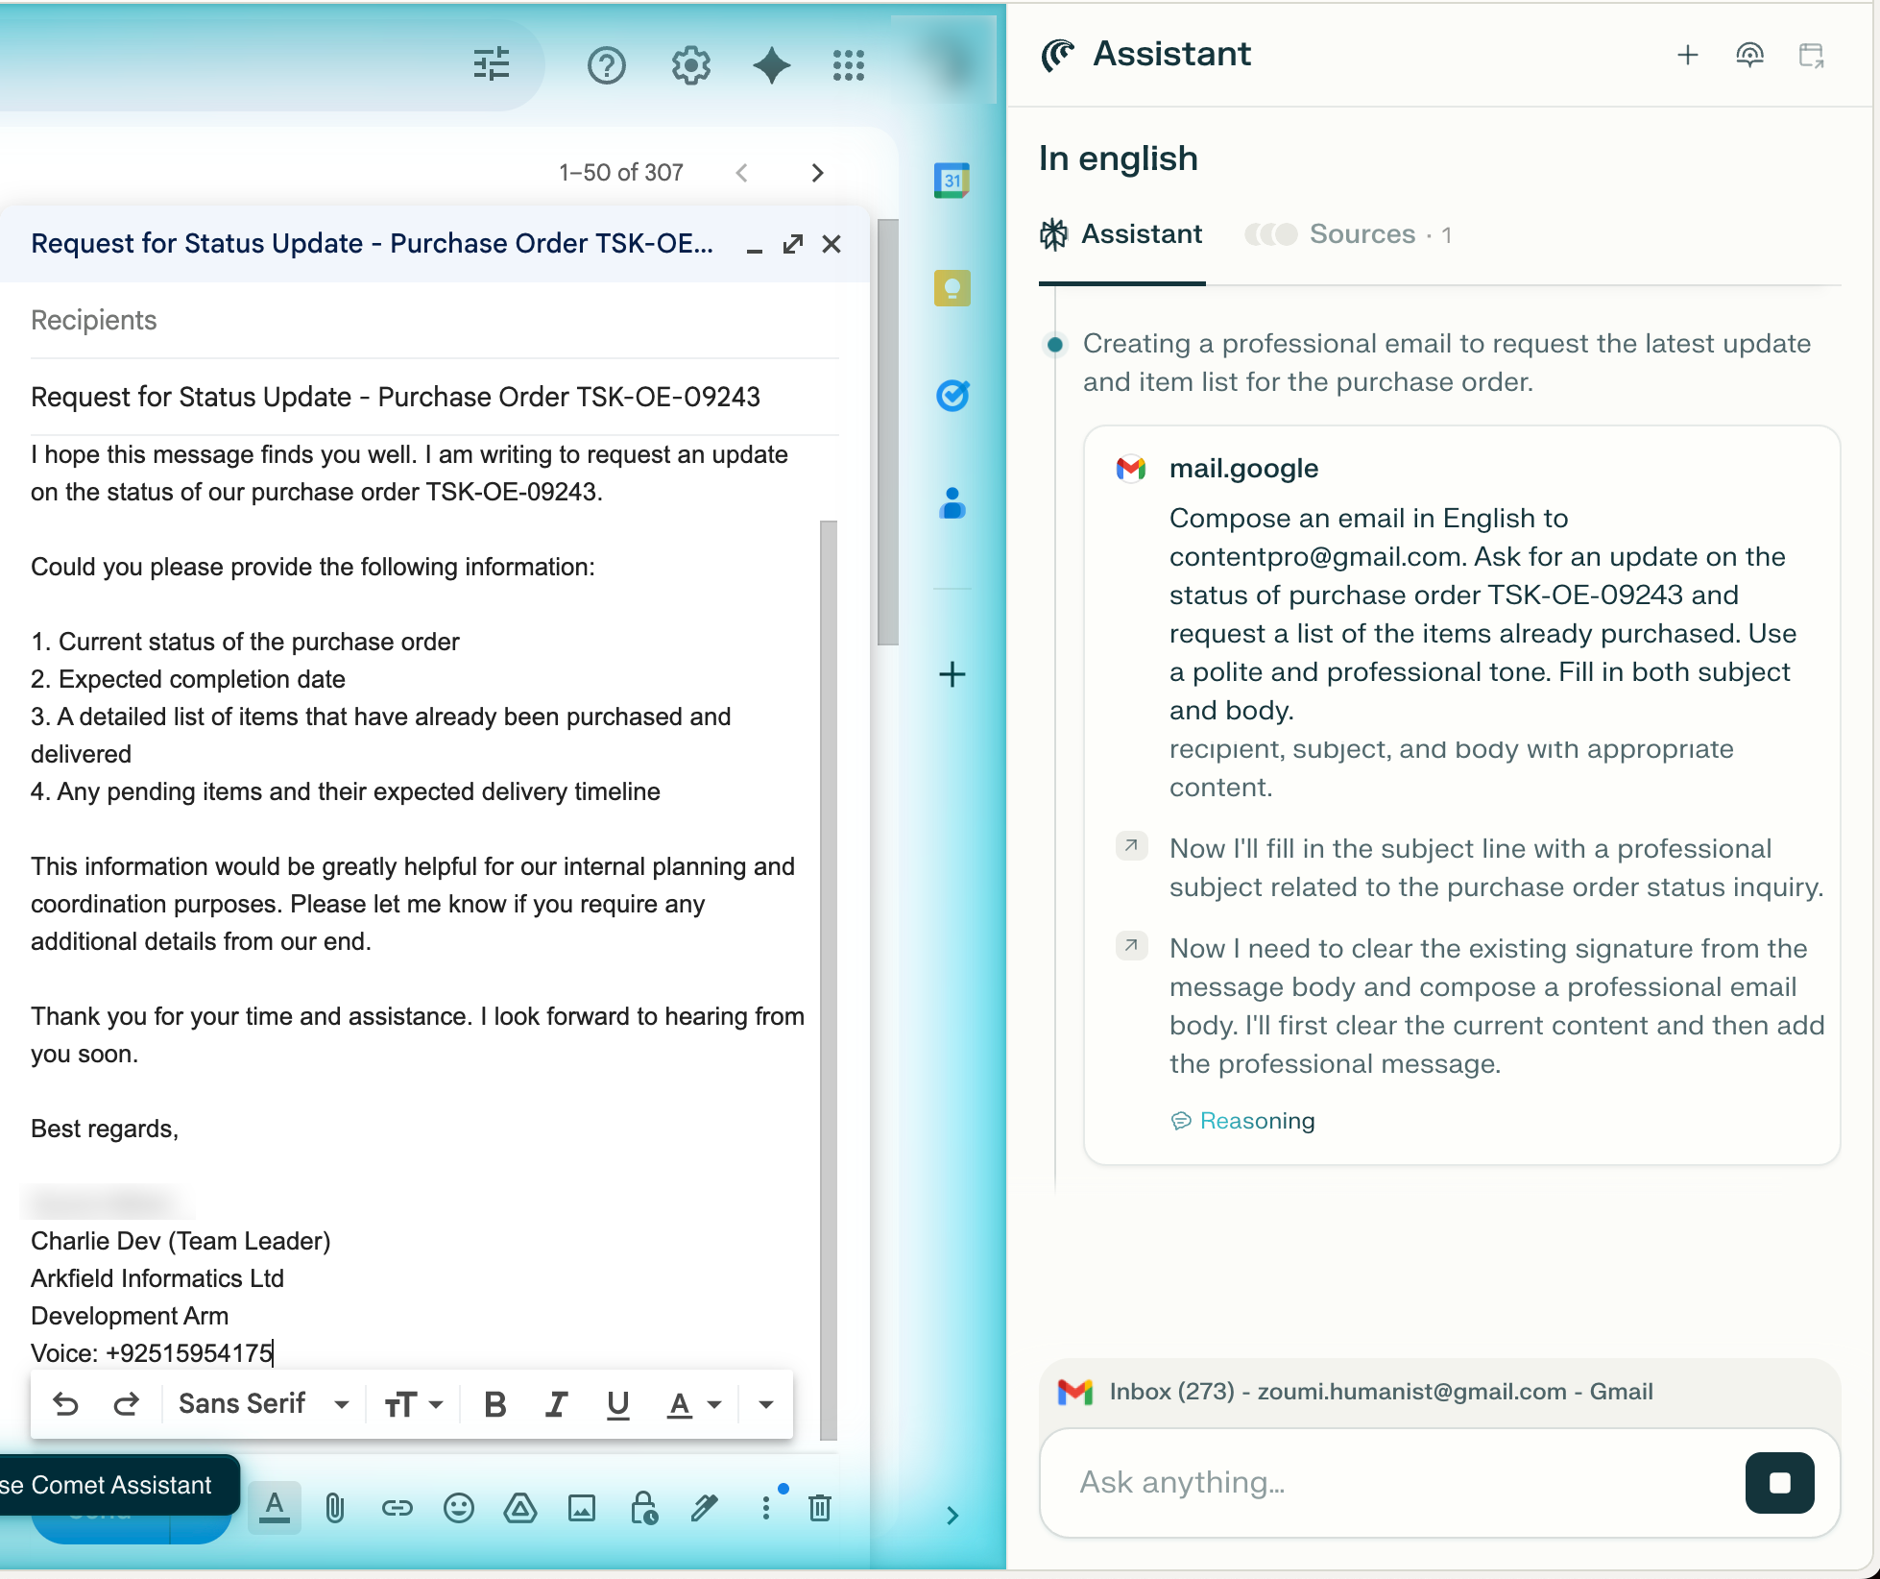Start new Assistant thread plus

coord(1687,55)
